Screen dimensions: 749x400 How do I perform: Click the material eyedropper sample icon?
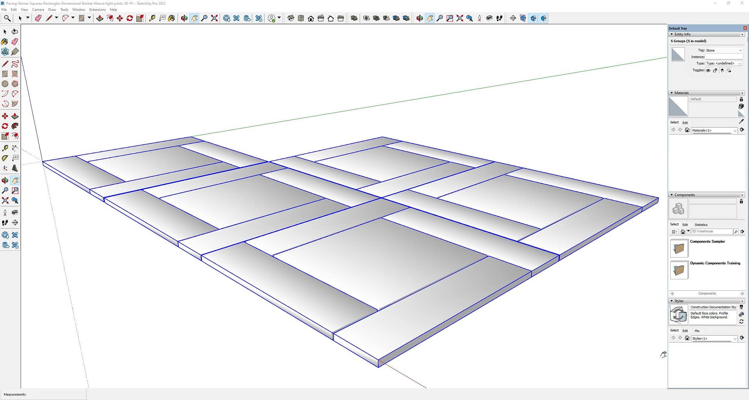pos(741,121)
